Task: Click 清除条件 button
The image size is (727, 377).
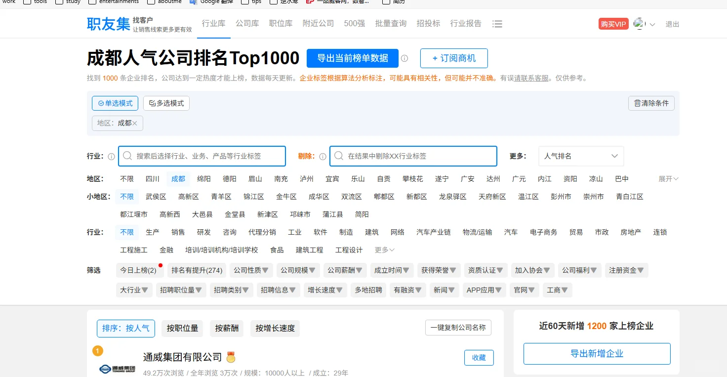Action: (x=651, y=103)
